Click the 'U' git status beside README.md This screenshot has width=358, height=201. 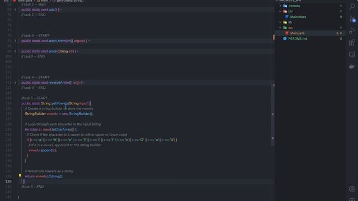point(341,39)
